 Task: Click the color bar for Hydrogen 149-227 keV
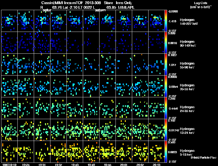[166, 21]
